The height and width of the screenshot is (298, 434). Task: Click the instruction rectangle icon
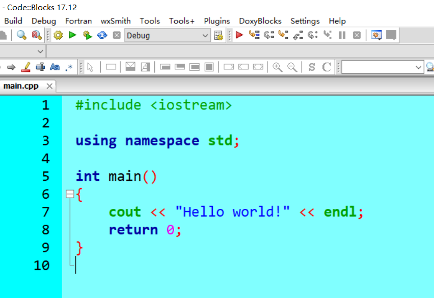(x=111, y=67)
